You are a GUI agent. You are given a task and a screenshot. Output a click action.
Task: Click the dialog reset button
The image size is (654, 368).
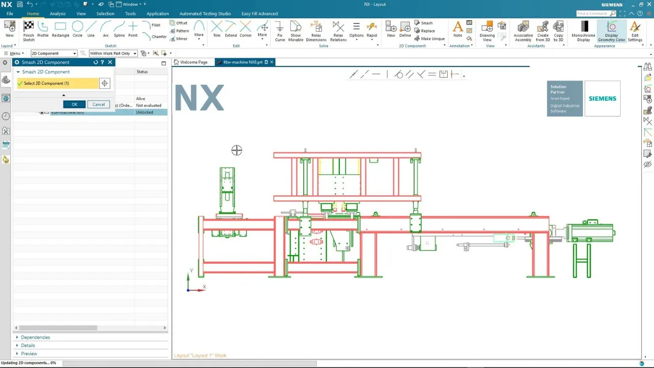96,62
